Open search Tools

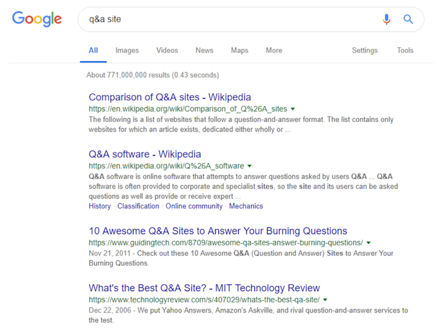(405, 50)
